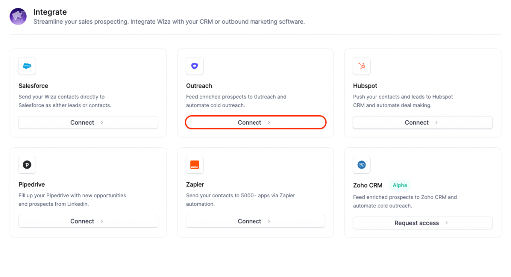Screen dimensions: 511x277
Task: Click the Zapier orange logo icon
Action: [x=195, y=165]
